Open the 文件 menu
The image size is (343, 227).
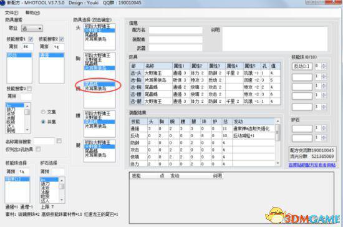pos(12,13)
